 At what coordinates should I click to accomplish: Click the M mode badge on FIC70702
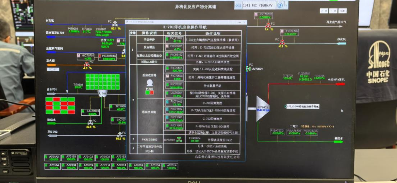coord(282,31)
